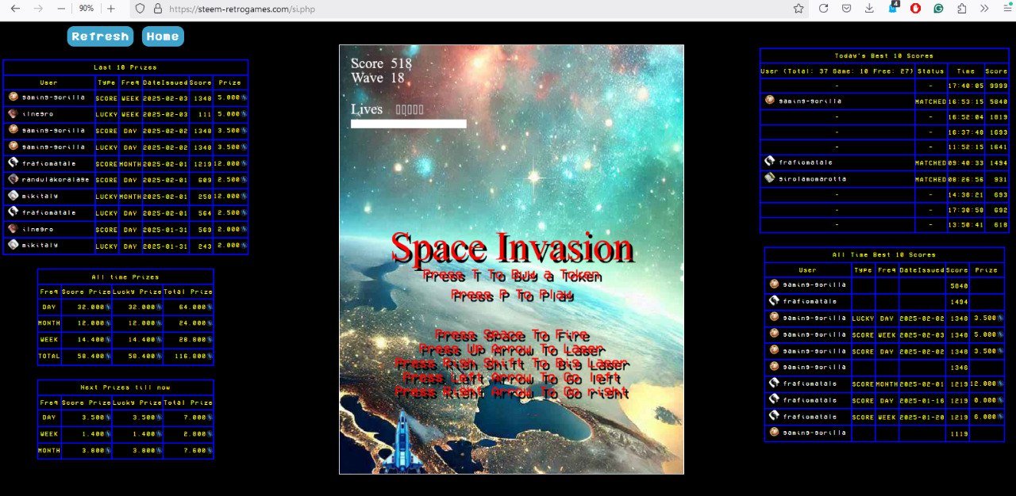The height and width of the screenshot is (496, 1016).
Task: Show more tools via the double-chevron icon
Action: [984, 8]
